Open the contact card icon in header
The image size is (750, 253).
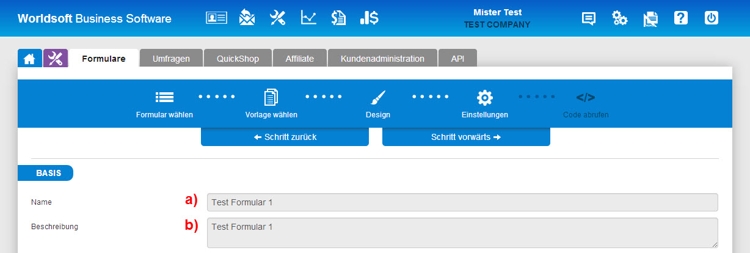tap(216, 18)
